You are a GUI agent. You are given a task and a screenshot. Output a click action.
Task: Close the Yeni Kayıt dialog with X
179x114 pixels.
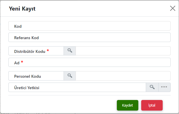173,8
